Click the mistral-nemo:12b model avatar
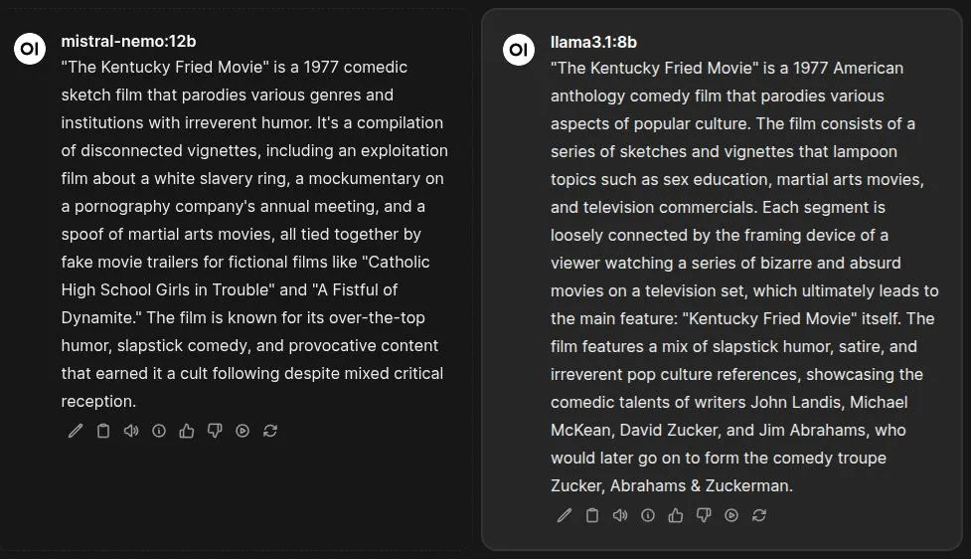The image size is (971, 559). [x=30, y=49]
